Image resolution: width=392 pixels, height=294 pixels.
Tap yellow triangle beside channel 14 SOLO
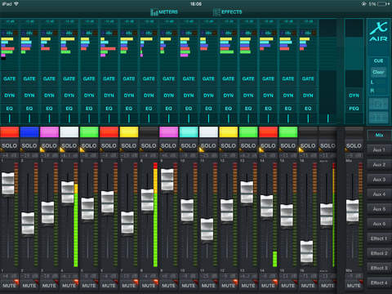click(x=261, y=149)
